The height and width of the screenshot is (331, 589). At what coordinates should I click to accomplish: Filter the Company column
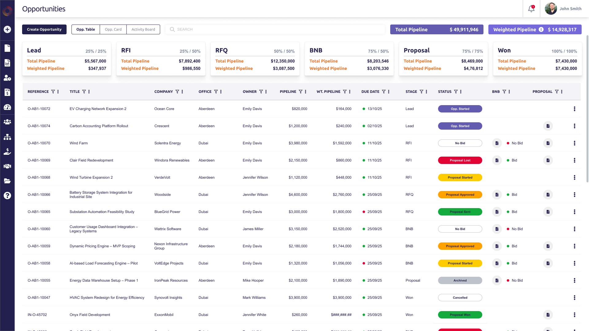pyautogui.click(x=177, y=92)
